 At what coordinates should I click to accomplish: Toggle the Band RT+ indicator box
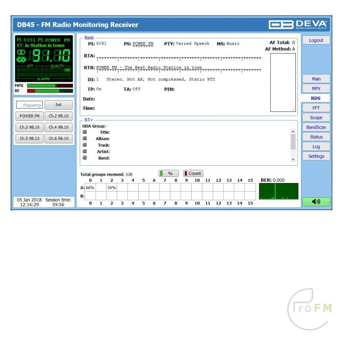(x=85, y=158)
